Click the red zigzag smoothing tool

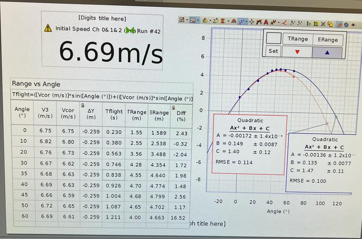coord(273,22)
